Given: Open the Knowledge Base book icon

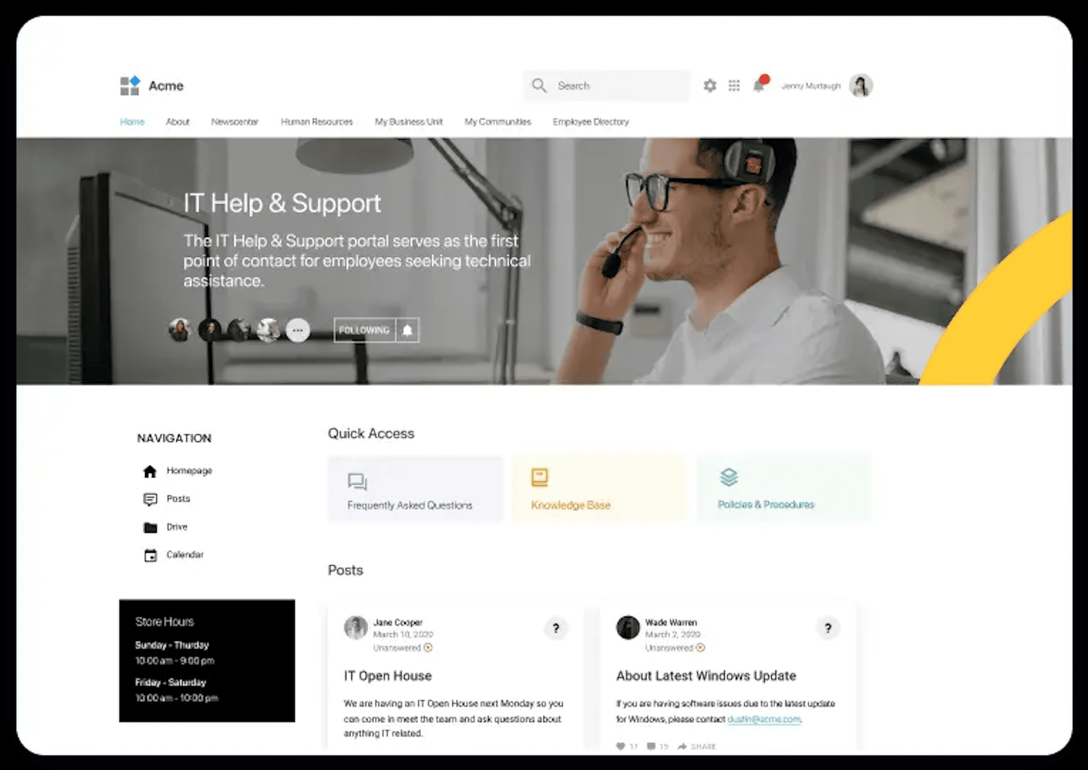Looking at the screenshot, I should coord(539,478).
